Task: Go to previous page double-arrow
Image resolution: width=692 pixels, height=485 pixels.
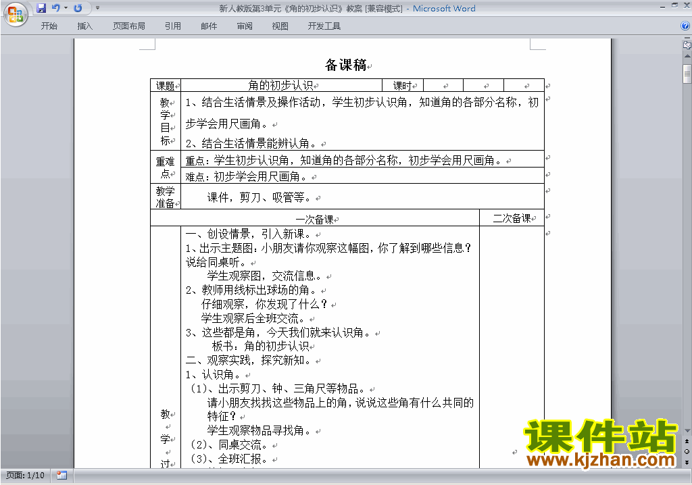Action: 687,441
